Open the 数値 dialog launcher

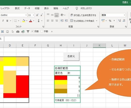[126, 27]
